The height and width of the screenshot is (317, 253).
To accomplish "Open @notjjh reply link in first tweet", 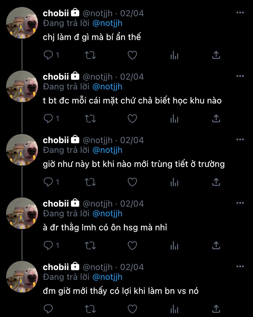I will point(107,23).
